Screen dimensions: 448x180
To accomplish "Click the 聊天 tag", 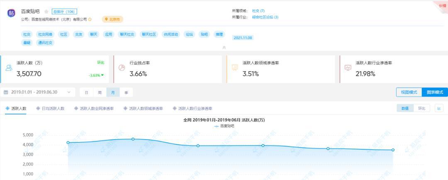I will (x=93, y=34).
